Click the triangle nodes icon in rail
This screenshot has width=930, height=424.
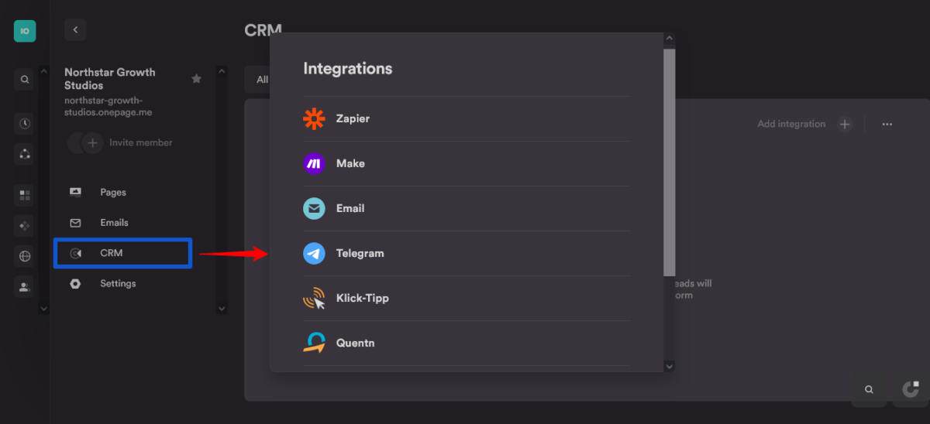(x=25, y=153)
